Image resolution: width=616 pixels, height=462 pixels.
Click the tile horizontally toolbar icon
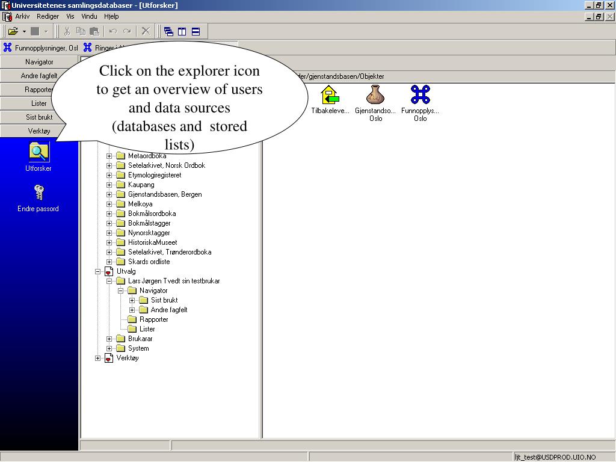click(x=196, y=31)
